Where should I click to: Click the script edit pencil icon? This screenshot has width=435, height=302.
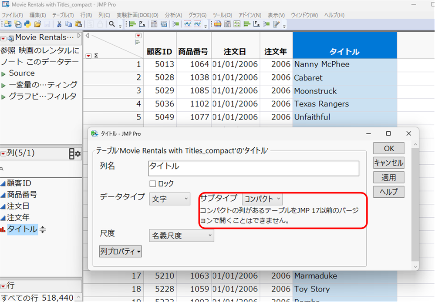pos(277,24)
